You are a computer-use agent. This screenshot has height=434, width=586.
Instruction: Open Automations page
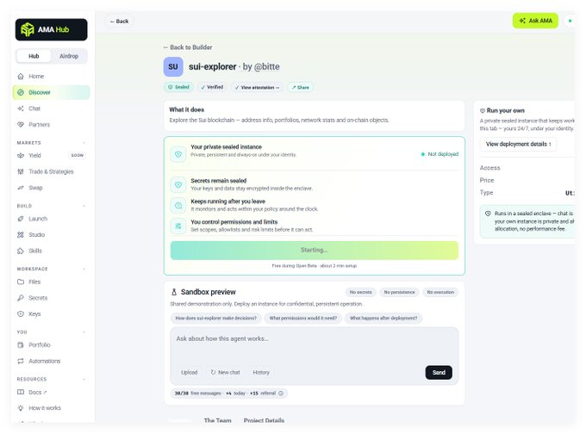pyautogui.click(x=44, y=361)
